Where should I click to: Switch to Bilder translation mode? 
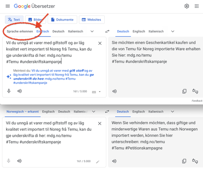[x=35, y=20]
